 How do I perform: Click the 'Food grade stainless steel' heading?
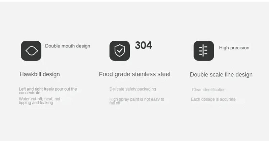point(134,74)
